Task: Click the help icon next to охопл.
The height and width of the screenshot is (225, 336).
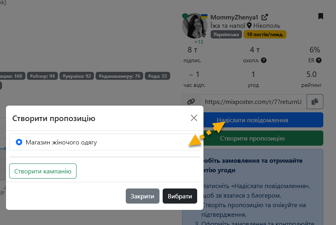Action: pyautogui.click(x=264, y=61)
